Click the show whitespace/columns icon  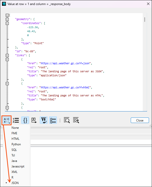pyautogui.click(x=34, y=120)
